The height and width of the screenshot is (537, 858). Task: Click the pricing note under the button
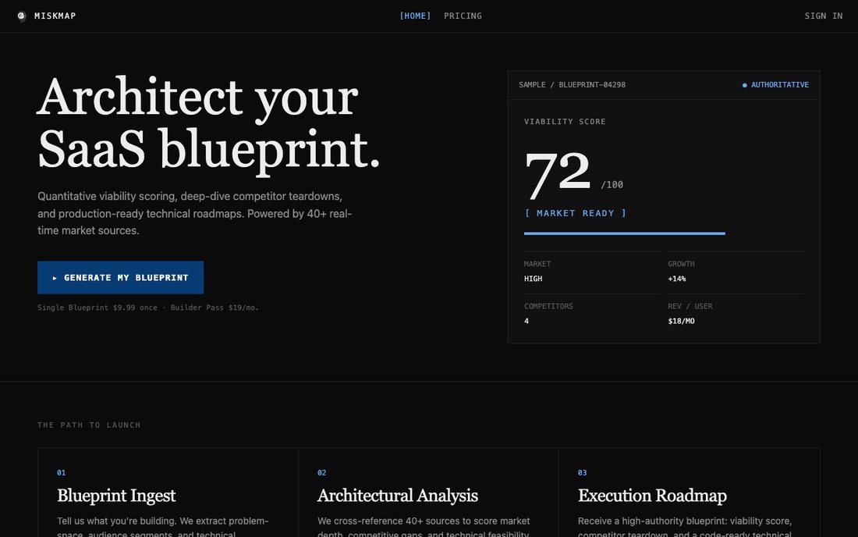pos(147,308)
